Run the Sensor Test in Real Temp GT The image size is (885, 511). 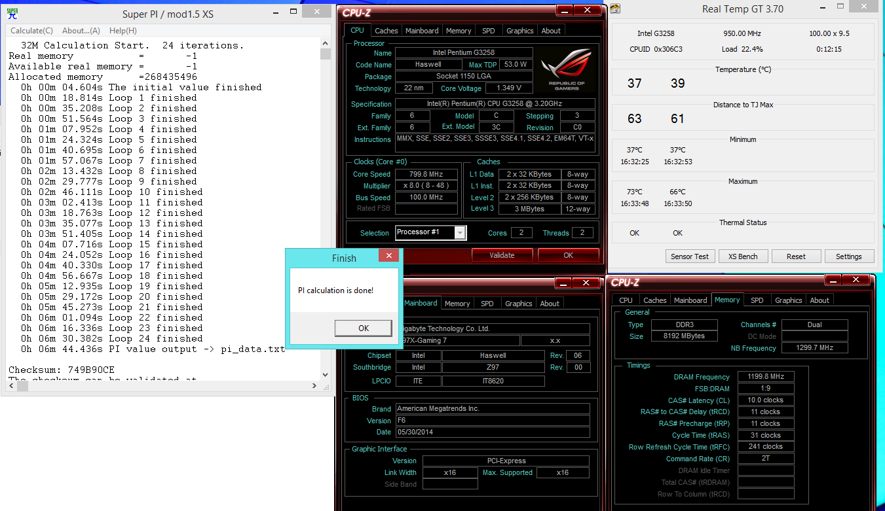690,256
